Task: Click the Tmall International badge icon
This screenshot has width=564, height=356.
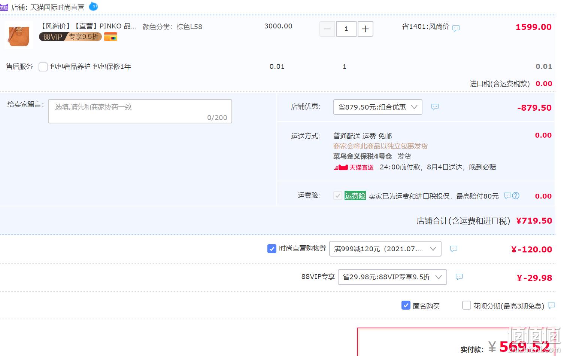Action: [4, 7]
